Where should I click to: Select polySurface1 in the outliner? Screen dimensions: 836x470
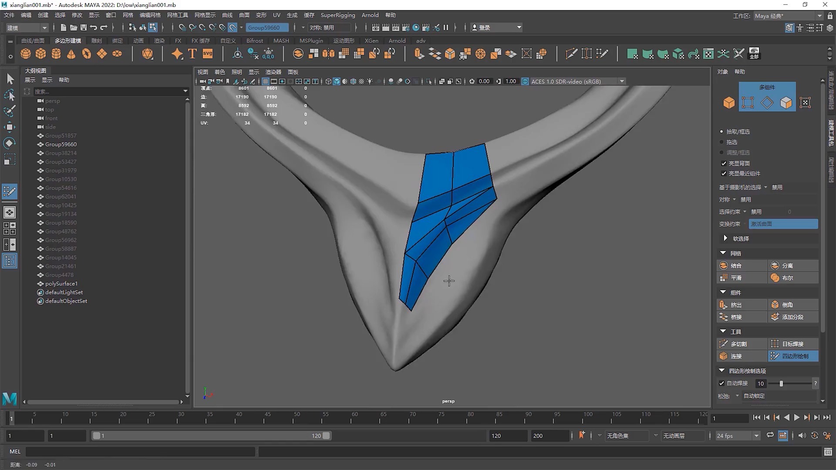61,283
